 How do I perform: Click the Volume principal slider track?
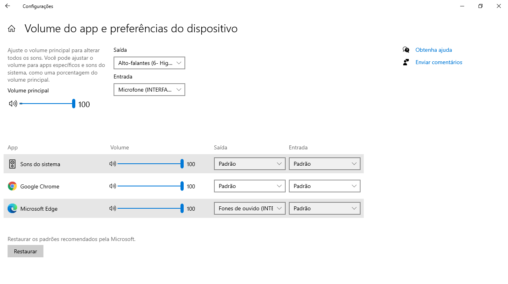point(47,104)
